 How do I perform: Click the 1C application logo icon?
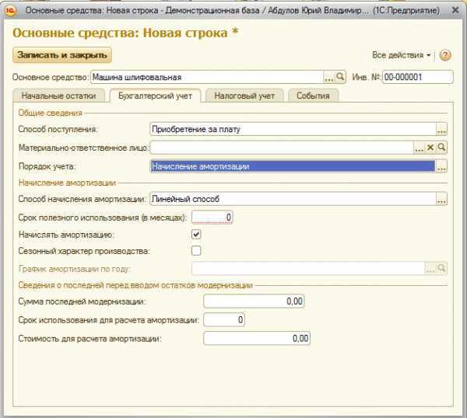point(11,11)
